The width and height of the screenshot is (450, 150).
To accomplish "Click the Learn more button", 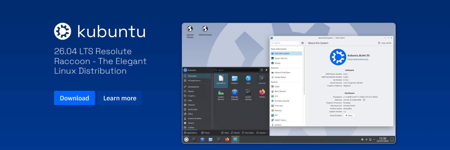I will click(x=120, y=98).
